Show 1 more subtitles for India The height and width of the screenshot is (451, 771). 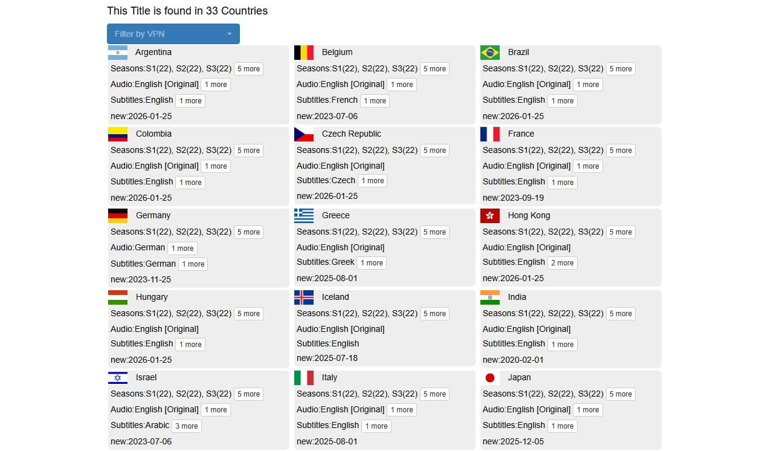point(563,345)
